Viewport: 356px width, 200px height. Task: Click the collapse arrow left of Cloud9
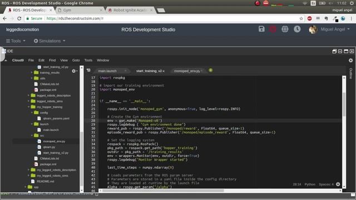(6, 61)
